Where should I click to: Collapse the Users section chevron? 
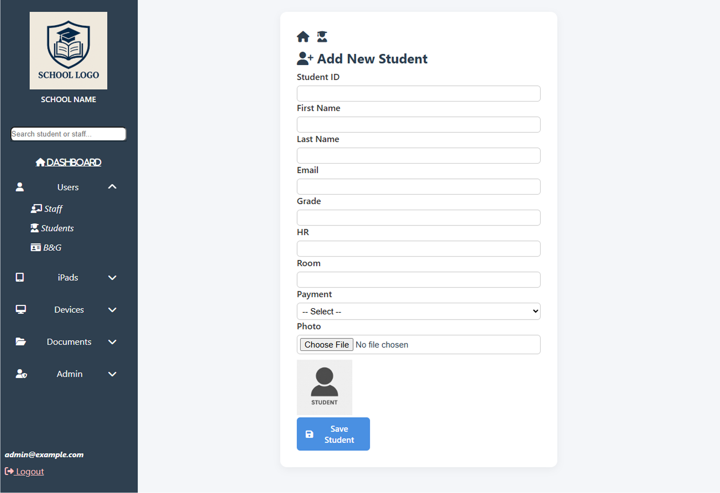coord(112,187)
